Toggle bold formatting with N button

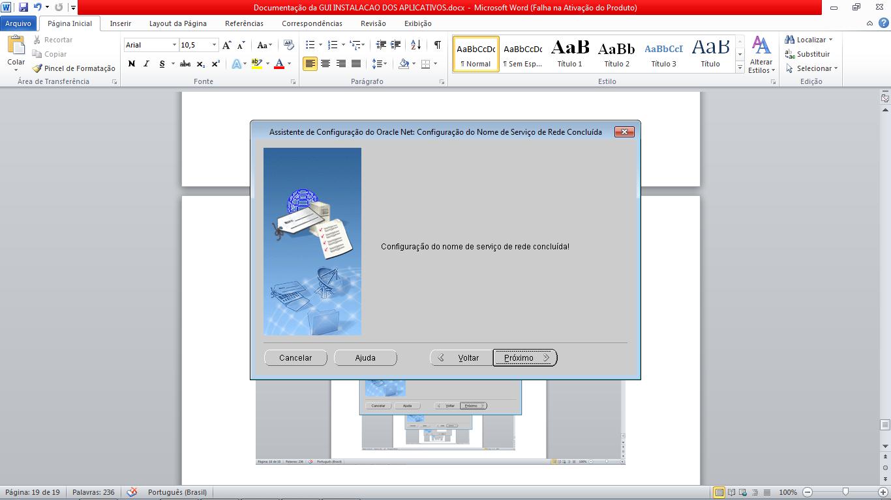pyautogui.click(x=130, y=64)
